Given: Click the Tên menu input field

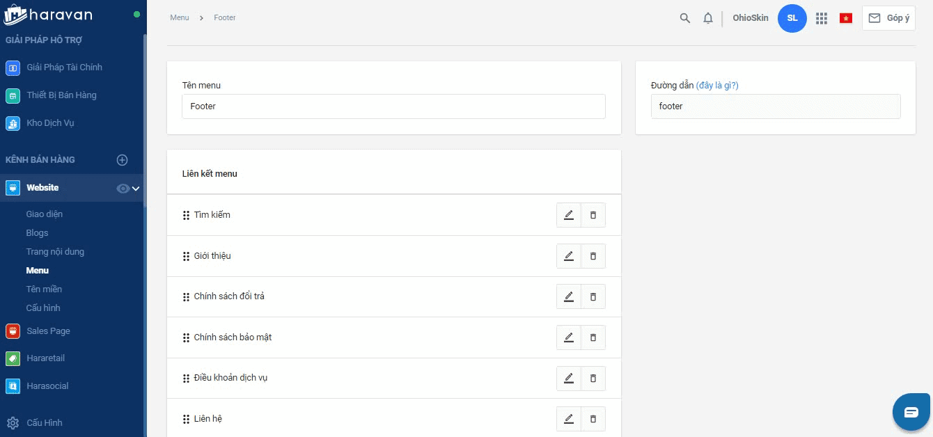Looking at the screenshot, I should (x=393, y=106).
